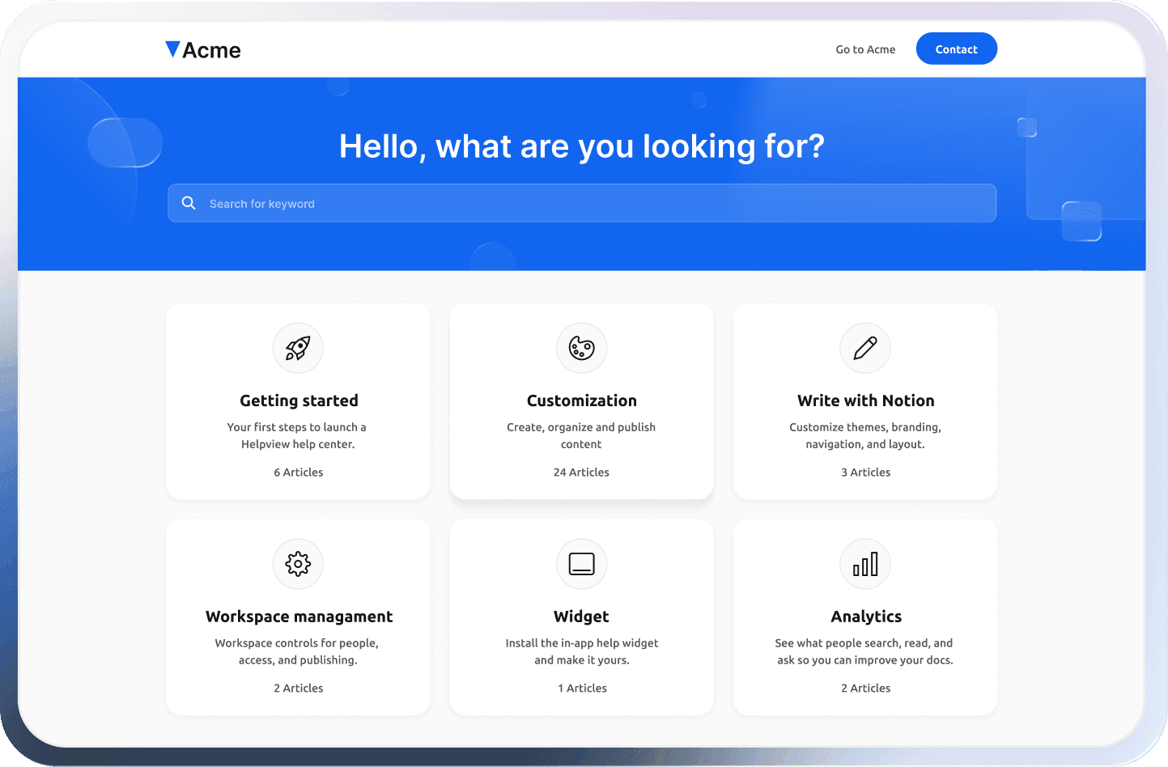The width and height of the screenshot is (1168, 767).
Task: Click the Widget window icon
Action: tap(581, 564)
